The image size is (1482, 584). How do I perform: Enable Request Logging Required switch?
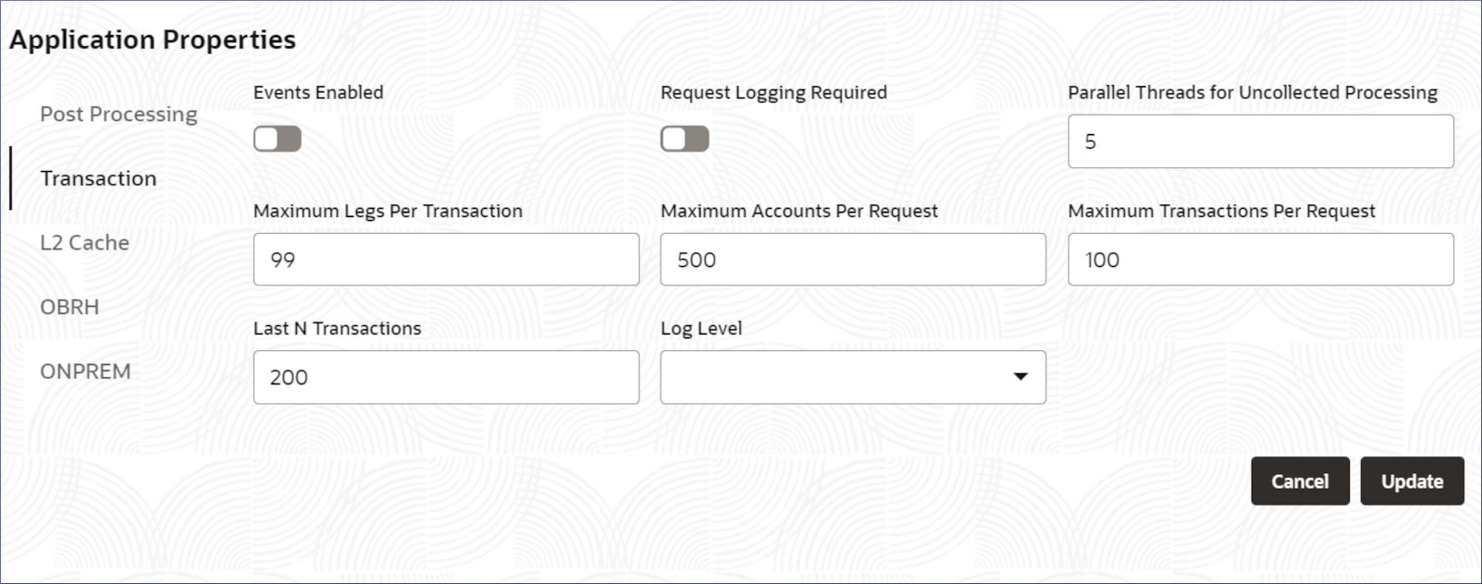685,140
